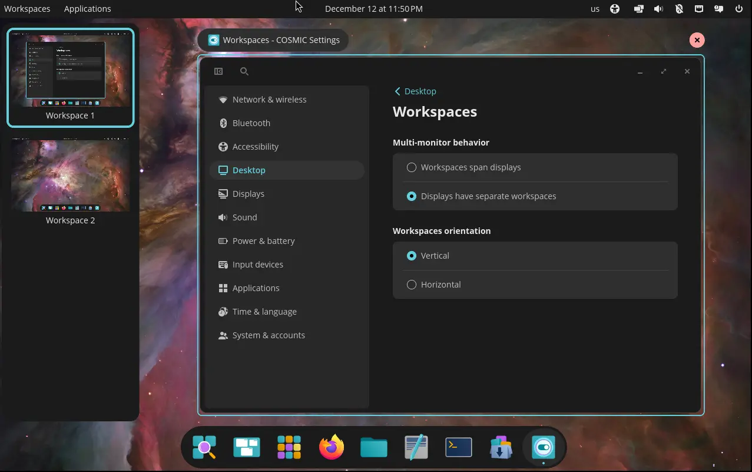Choose Horizontal workspaces orientation
This screenshot has width=752, height=472.
tap(412, 285)
